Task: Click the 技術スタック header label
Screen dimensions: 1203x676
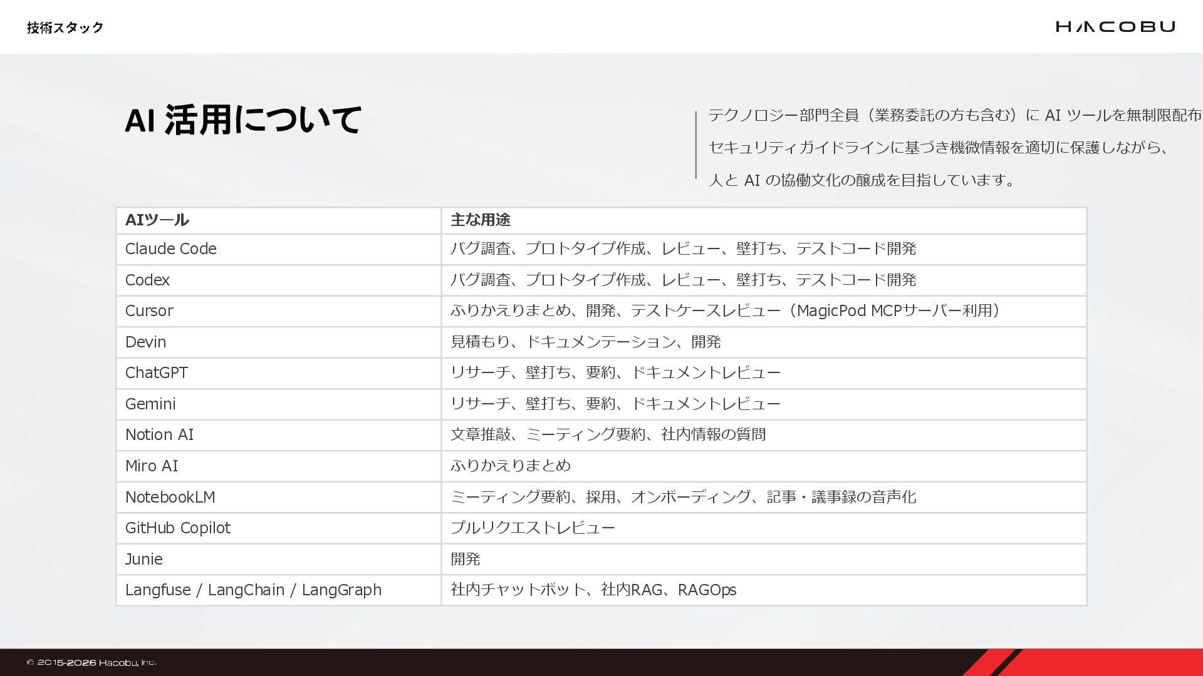Action: click(65, 28)
